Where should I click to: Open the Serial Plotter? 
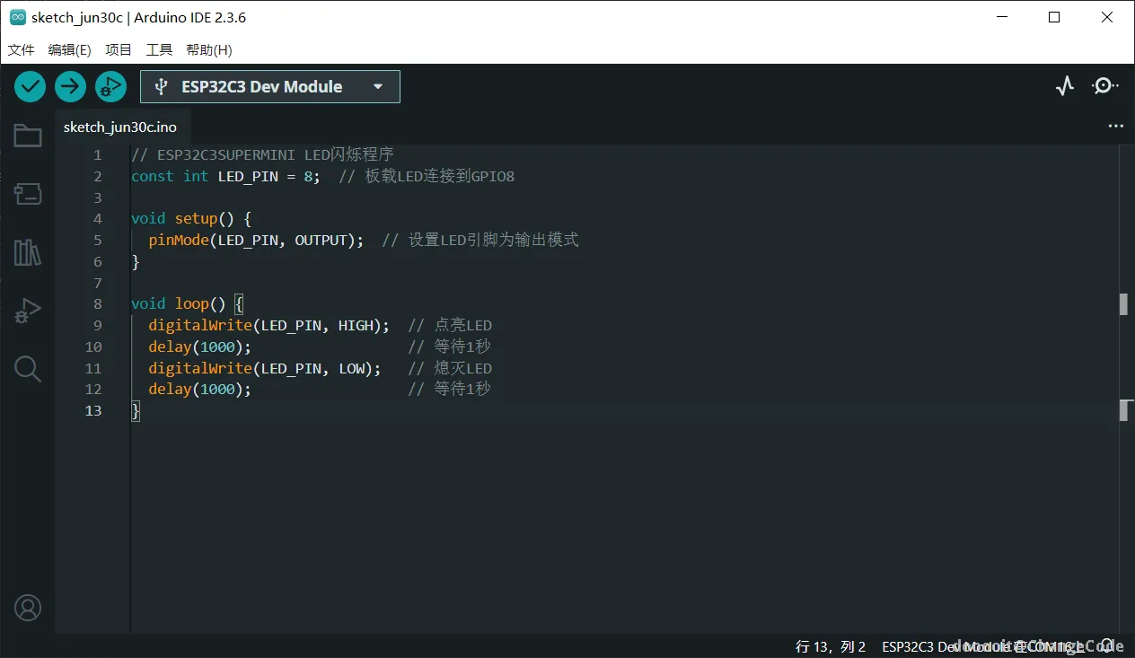click(x=1065, y=86)
